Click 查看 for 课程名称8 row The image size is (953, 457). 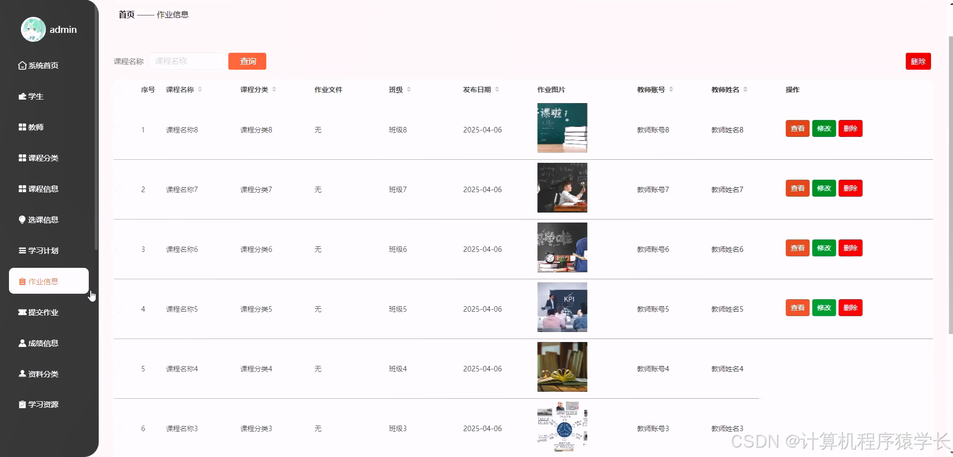[x=797, y=128]
